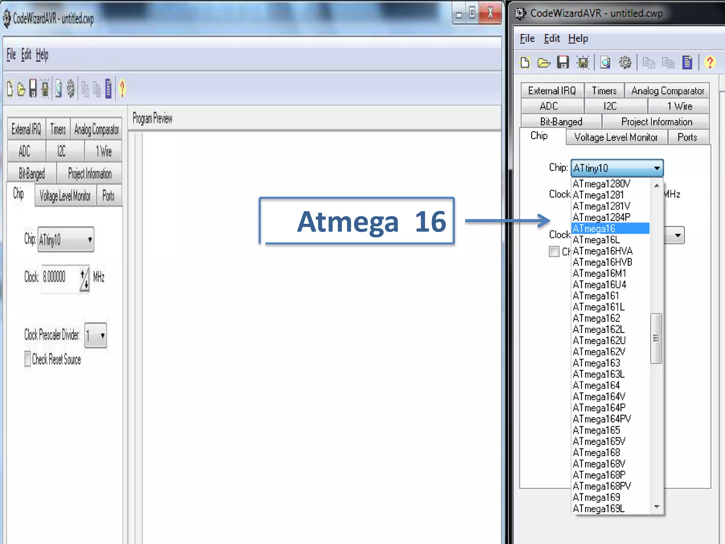
Task: Click the blue document icon in right toolbar
Action: 687,63
